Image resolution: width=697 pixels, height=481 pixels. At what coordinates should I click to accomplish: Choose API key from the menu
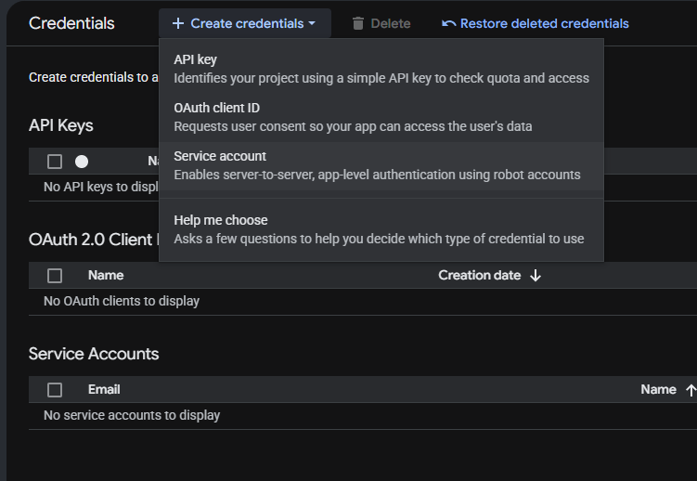pyautogui.click(x=381, y=69)
